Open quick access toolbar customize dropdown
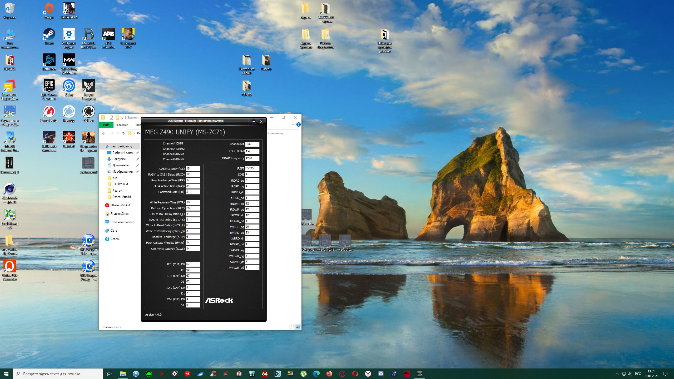This screenshot has height=379, width=674. pos(122,118)
